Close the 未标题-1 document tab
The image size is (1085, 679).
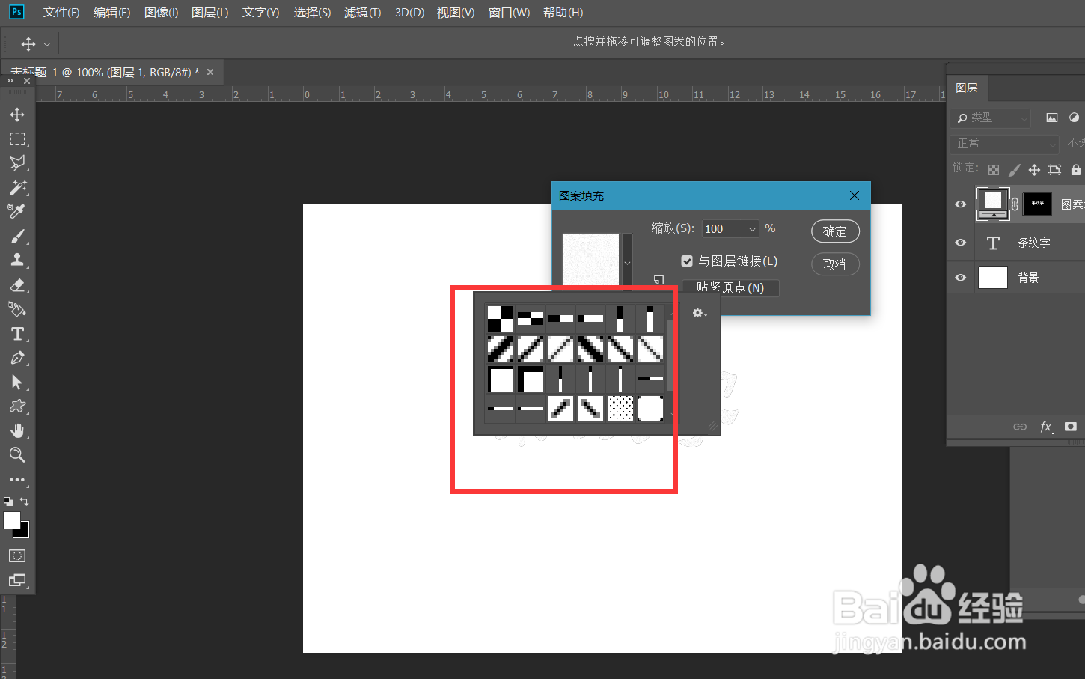pos(210,72)
